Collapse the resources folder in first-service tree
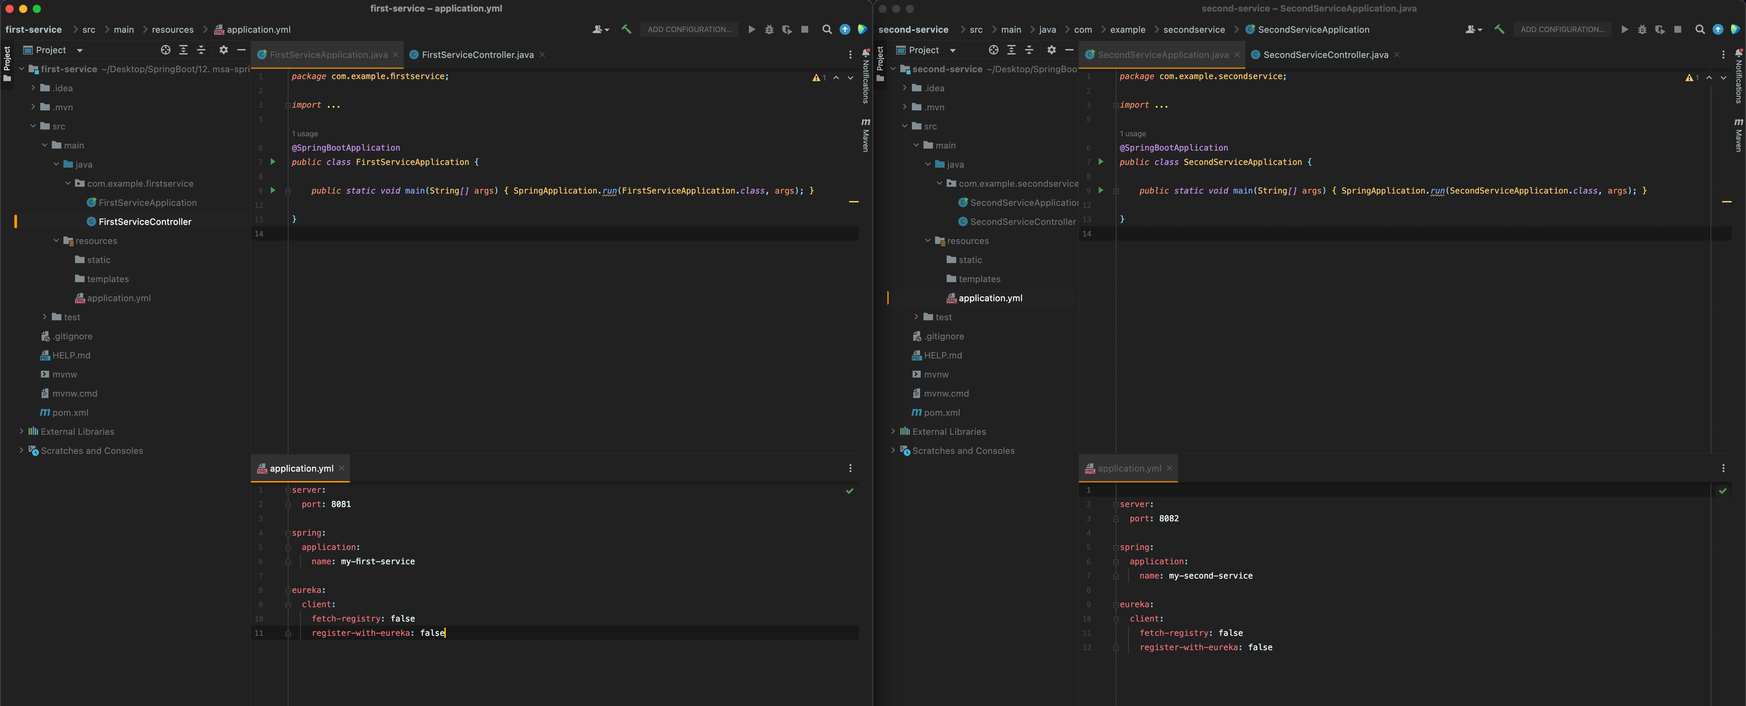This screenshot has width=1746, height=706. pos(56,241)
